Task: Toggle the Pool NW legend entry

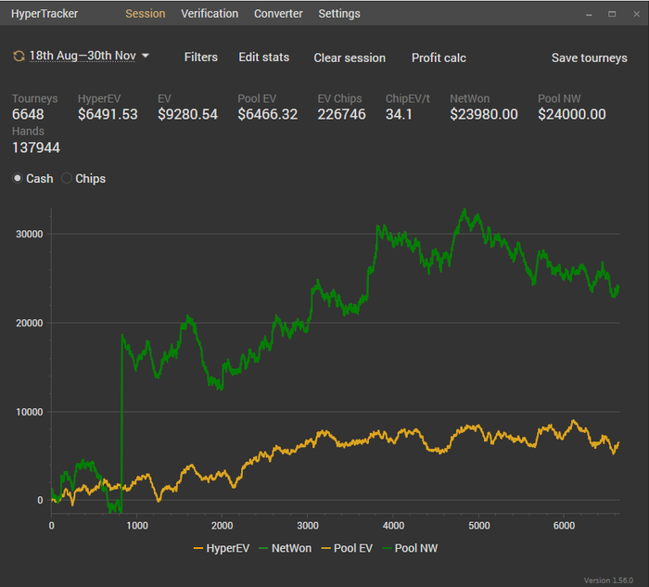Action: coord(409,548)
